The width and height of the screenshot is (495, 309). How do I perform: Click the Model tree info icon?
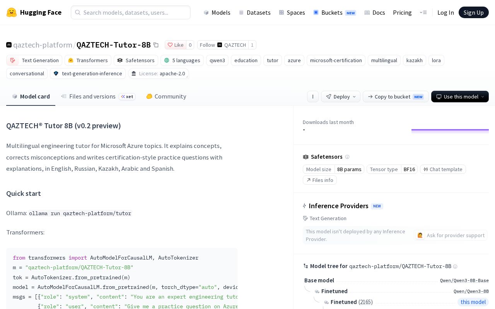click(x=455, y=267)
